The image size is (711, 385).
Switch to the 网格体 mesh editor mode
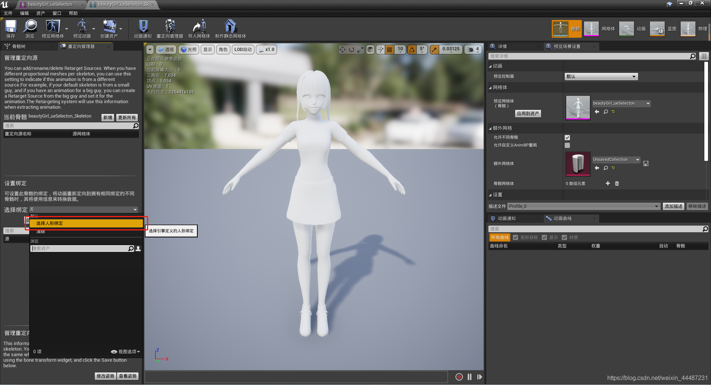coord(600,29)
